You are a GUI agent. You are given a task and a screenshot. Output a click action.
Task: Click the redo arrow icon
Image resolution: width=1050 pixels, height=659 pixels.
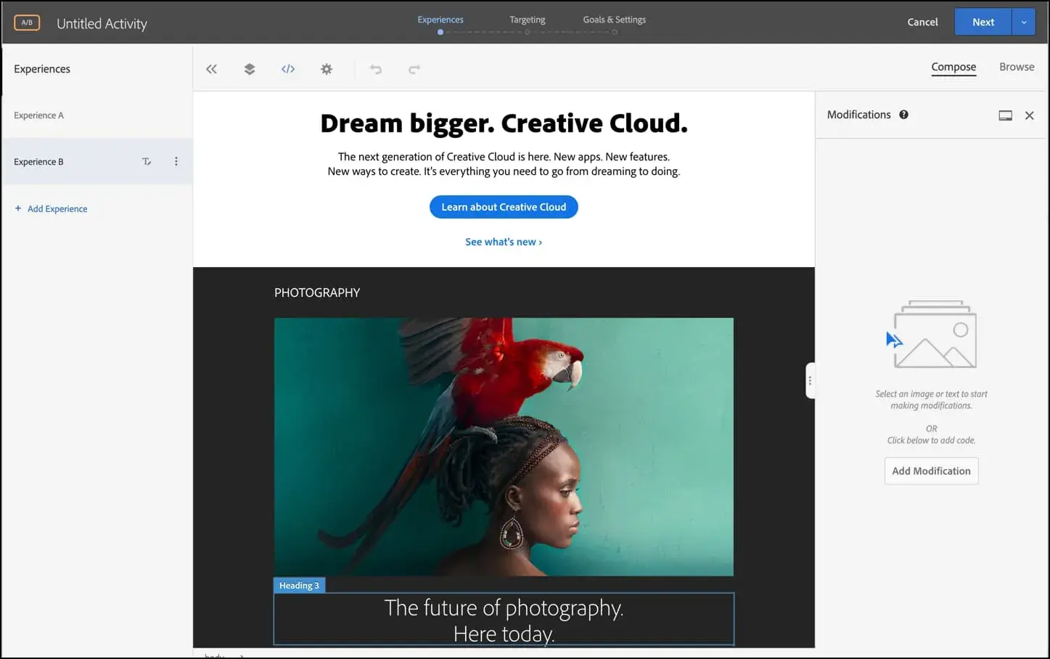(x=414, y=69)
